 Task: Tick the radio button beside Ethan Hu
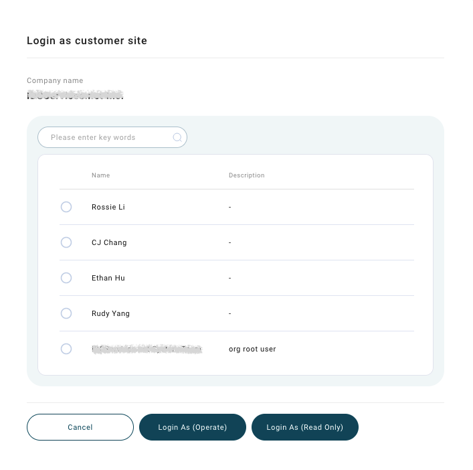pos(66,278)
